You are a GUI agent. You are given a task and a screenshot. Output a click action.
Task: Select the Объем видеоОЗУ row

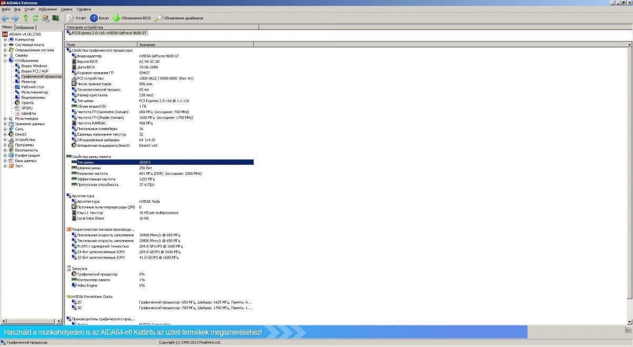(x=159, y=106)
